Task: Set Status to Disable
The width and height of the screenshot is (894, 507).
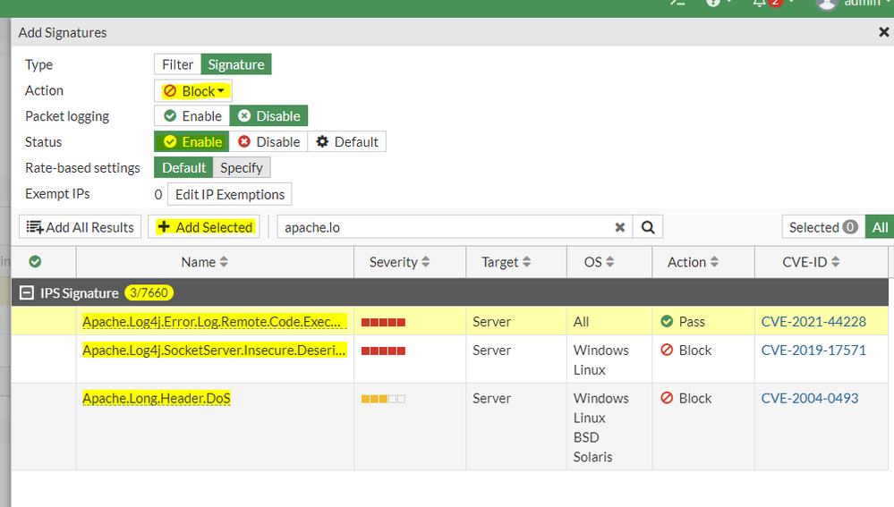Action: point(268,142)
